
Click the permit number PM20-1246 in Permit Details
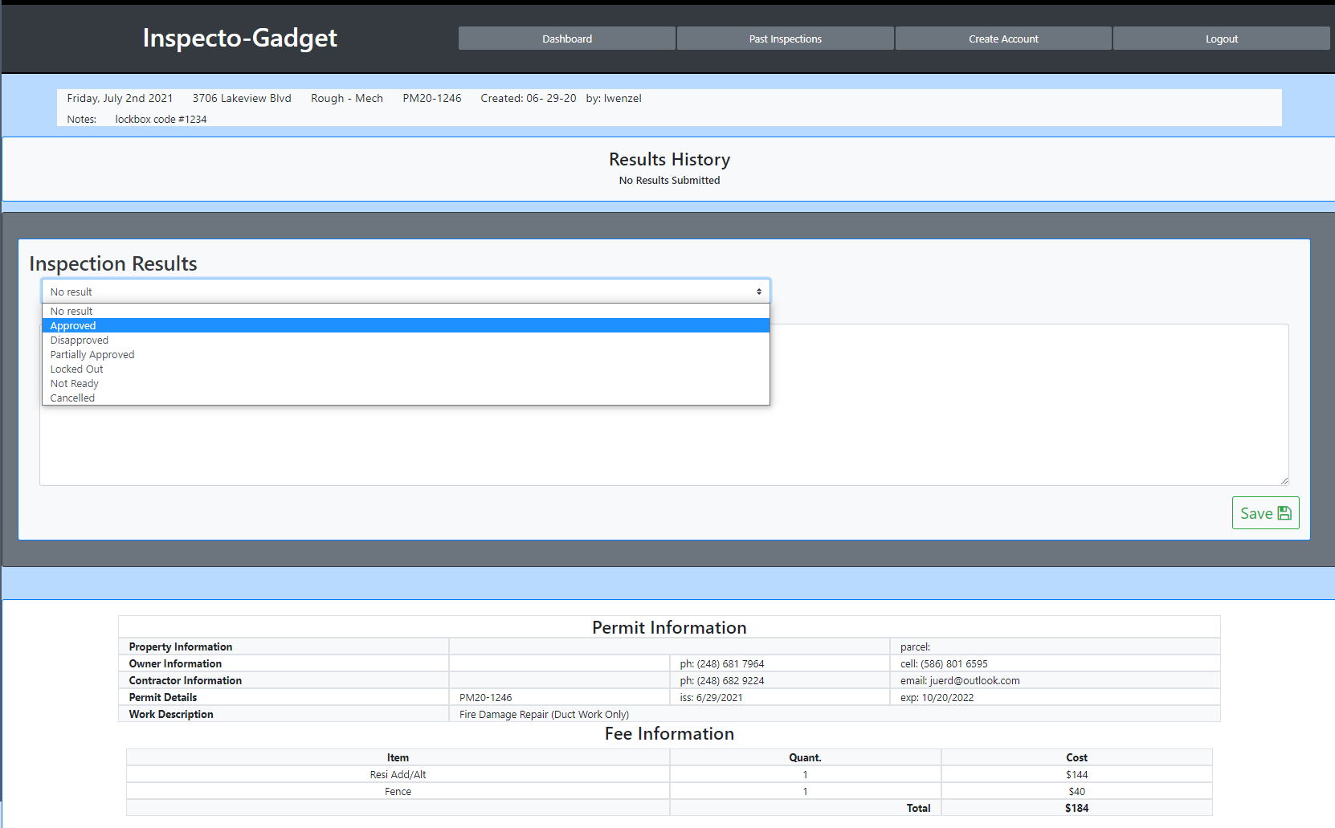point(486,697)
